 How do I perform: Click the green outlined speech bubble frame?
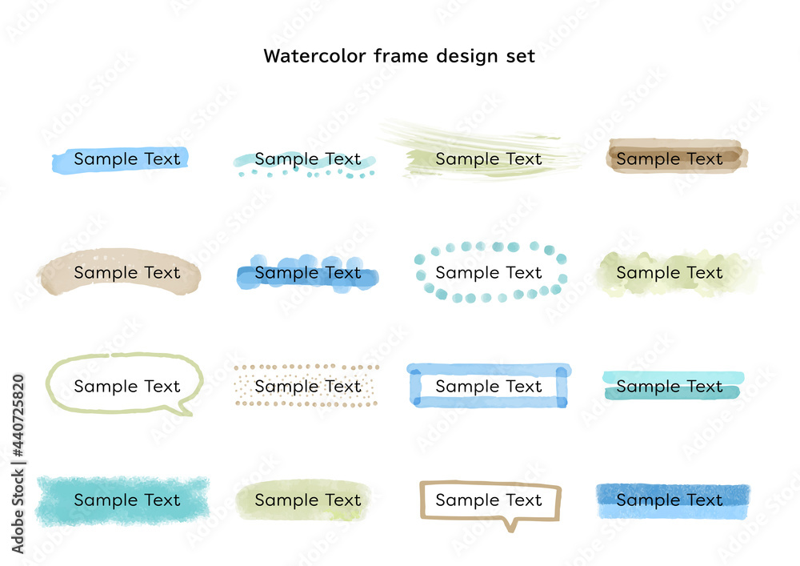125,383
